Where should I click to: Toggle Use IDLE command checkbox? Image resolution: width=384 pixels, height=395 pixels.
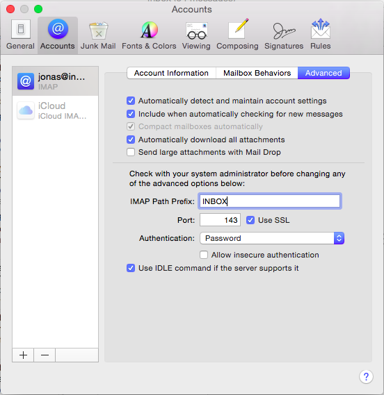tap(131, 268)
